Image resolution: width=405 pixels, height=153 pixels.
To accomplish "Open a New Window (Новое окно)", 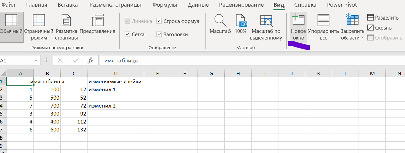I will click(298, 26).
